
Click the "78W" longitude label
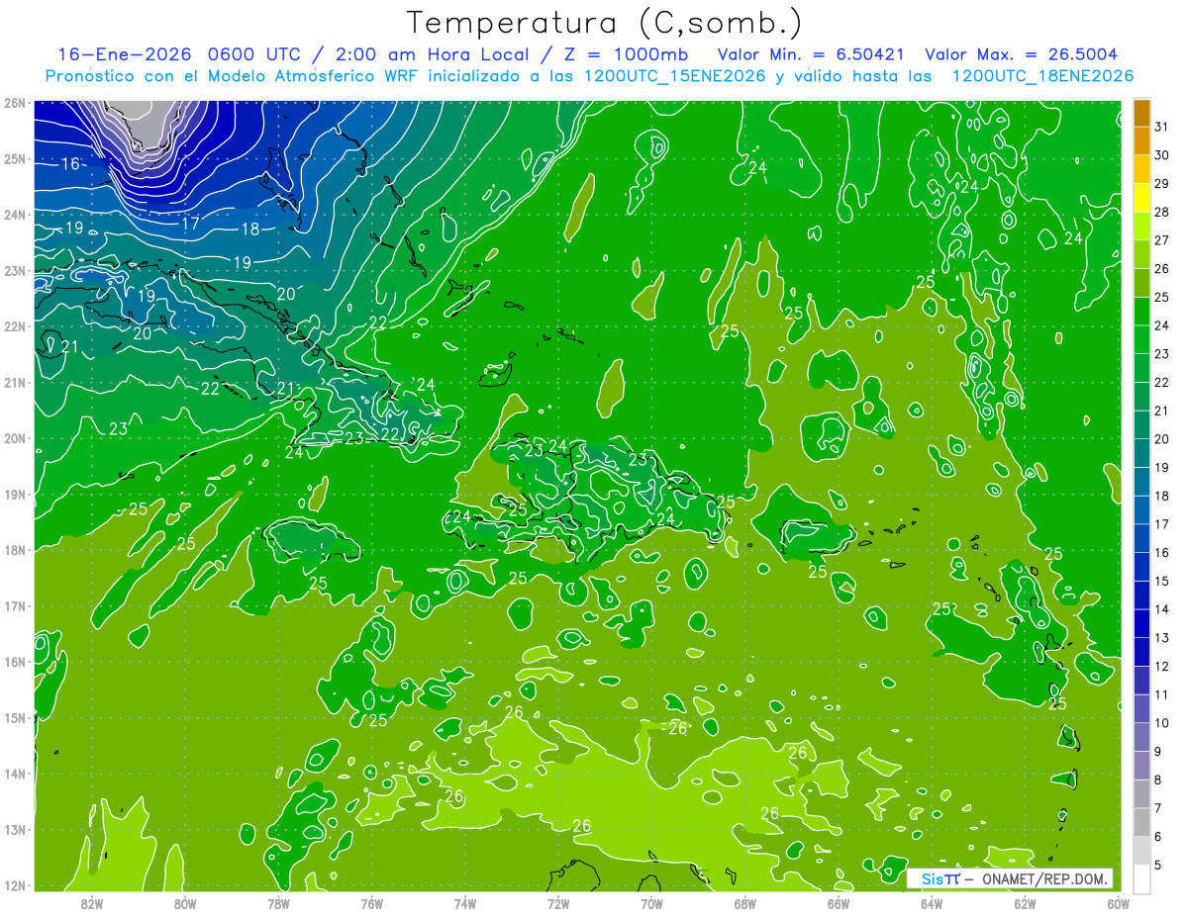[278, 903]
